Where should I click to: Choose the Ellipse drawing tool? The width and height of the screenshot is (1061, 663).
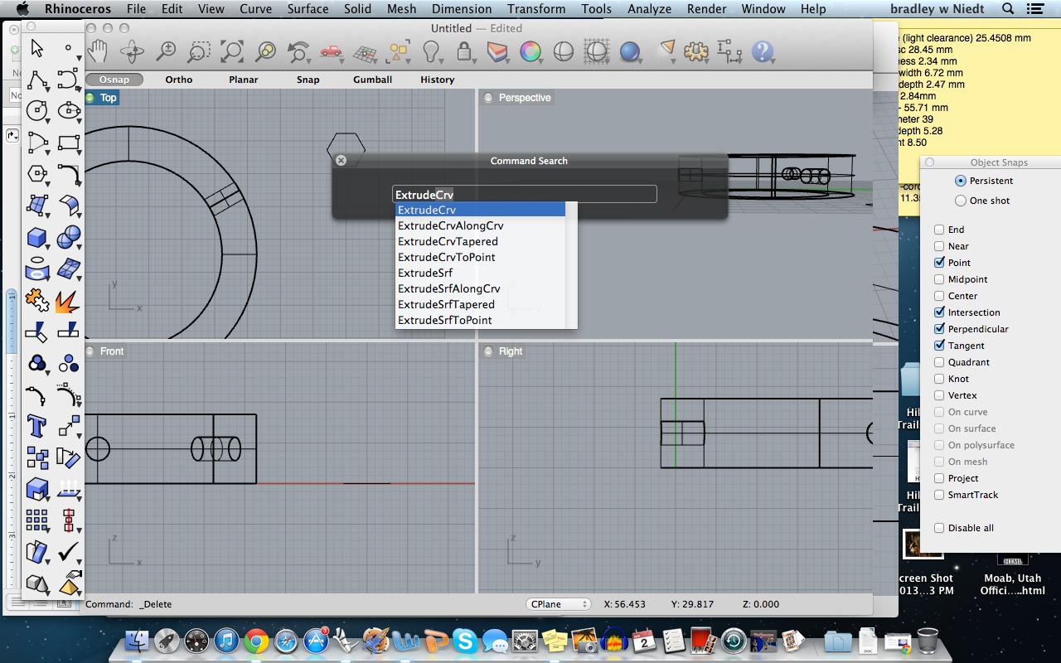click(x=69, y=110)
